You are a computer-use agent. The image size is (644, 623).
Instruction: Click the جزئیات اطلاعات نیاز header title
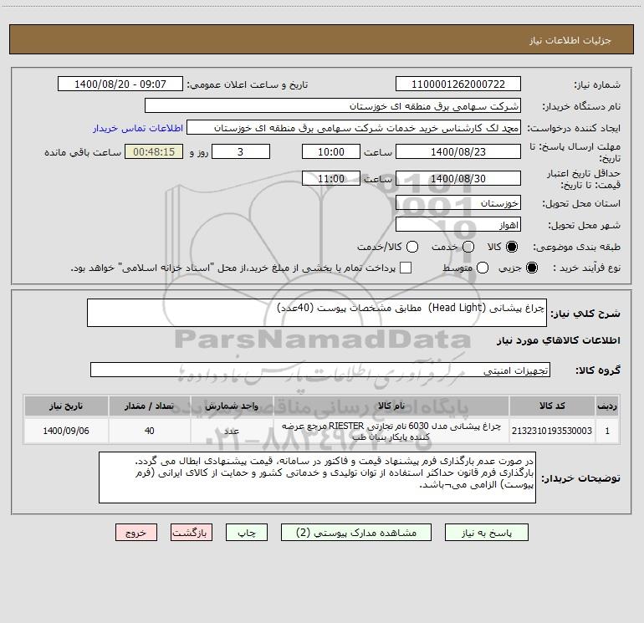[570, 40]
